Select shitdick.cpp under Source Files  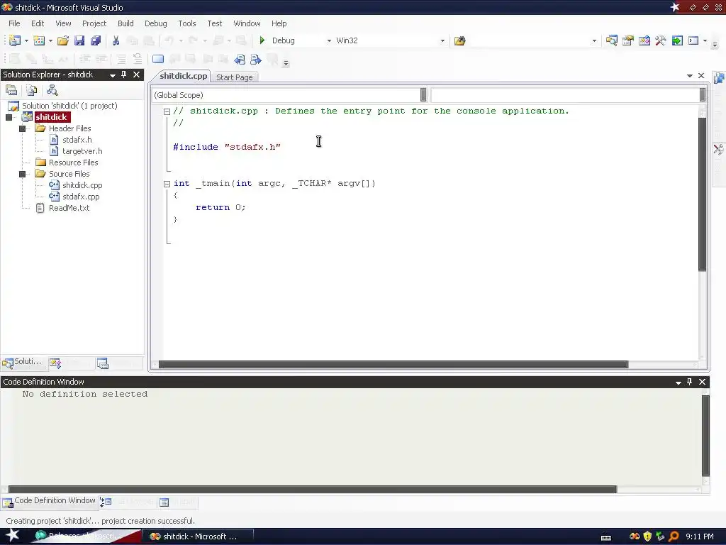pos(82,185)
